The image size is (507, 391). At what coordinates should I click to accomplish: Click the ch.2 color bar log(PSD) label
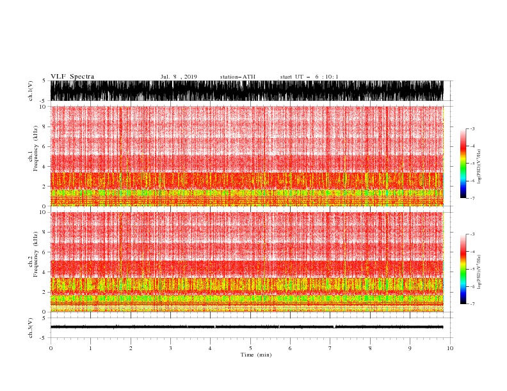point(479,272)
